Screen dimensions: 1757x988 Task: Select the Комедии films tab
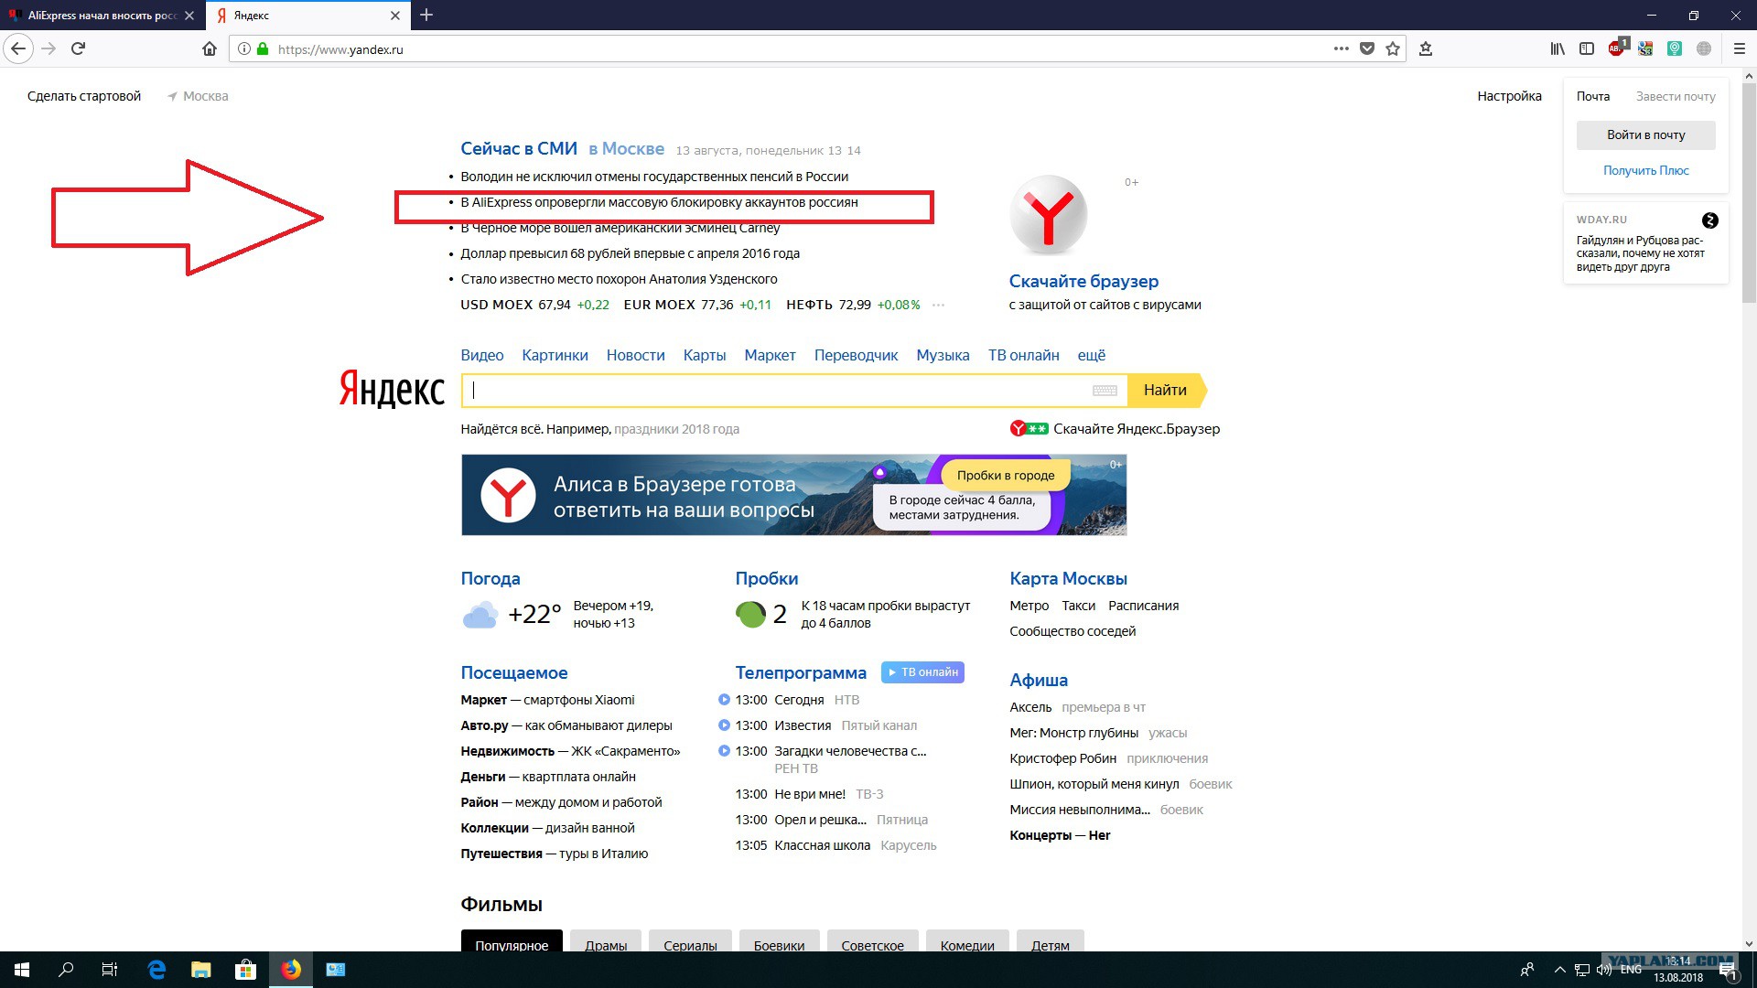967,941
